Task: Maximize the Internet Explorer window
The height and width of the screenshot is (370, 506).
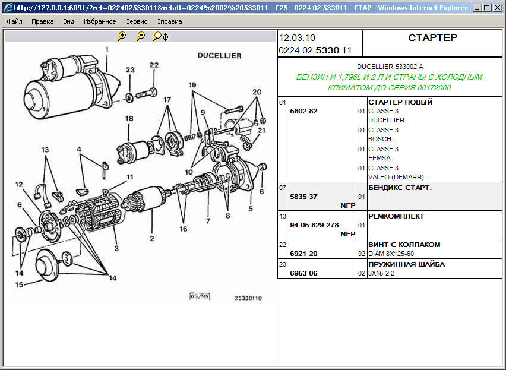Action: point(487,7)
